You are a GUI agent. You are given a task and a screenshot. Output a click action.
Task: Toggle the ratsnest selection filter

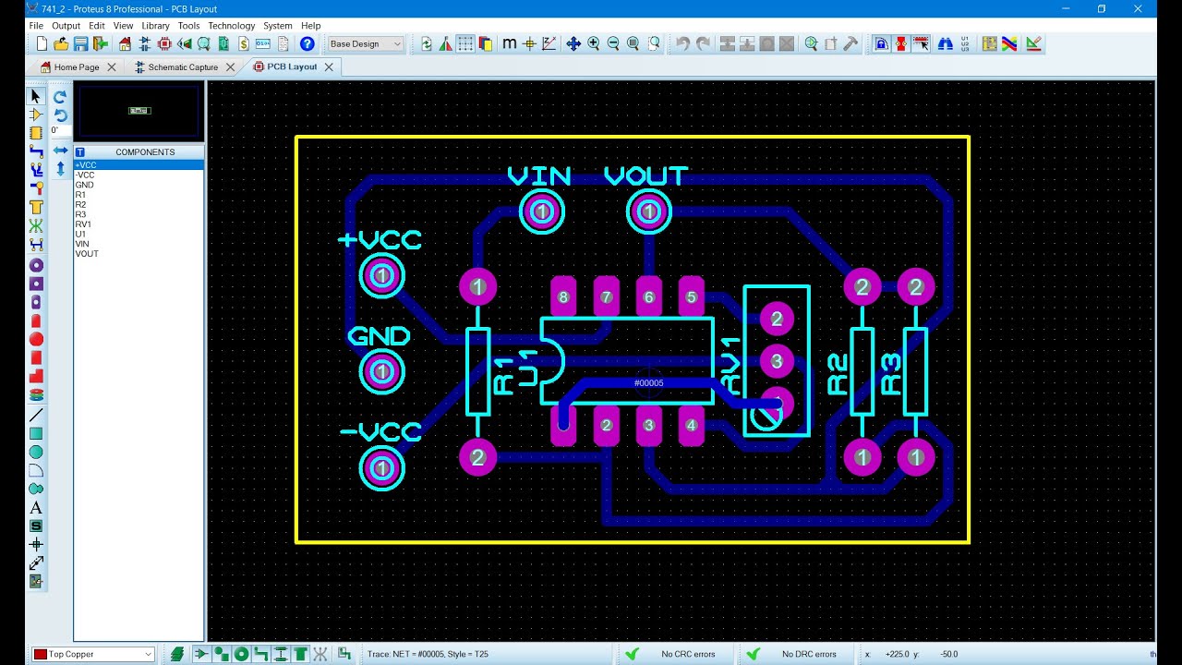point(320,654)
